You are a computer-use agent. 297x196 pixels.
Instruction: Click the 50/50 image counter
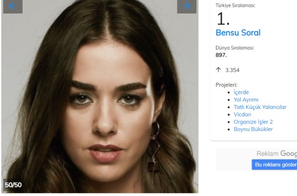13,185
